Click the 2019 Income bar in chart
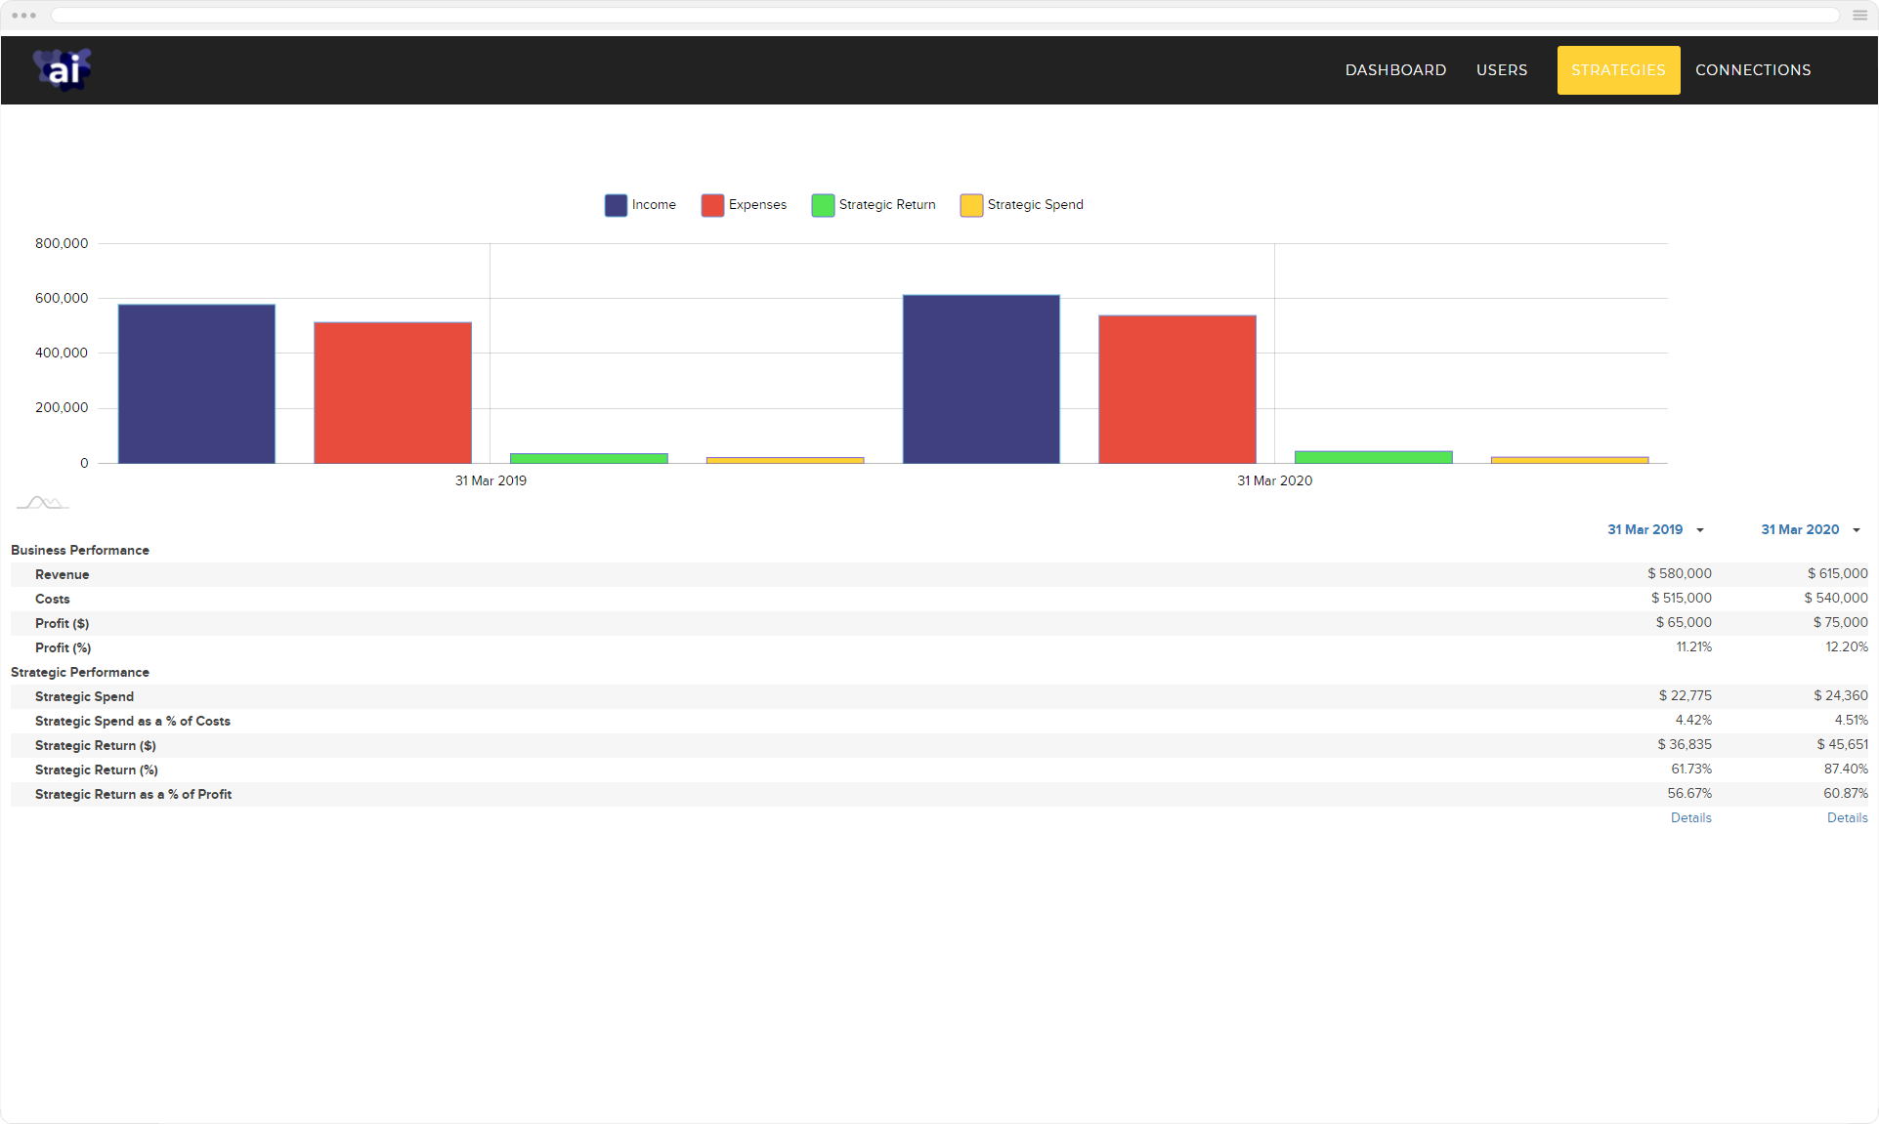This screenshot has width=1879, height=1124. coord(196,384)
